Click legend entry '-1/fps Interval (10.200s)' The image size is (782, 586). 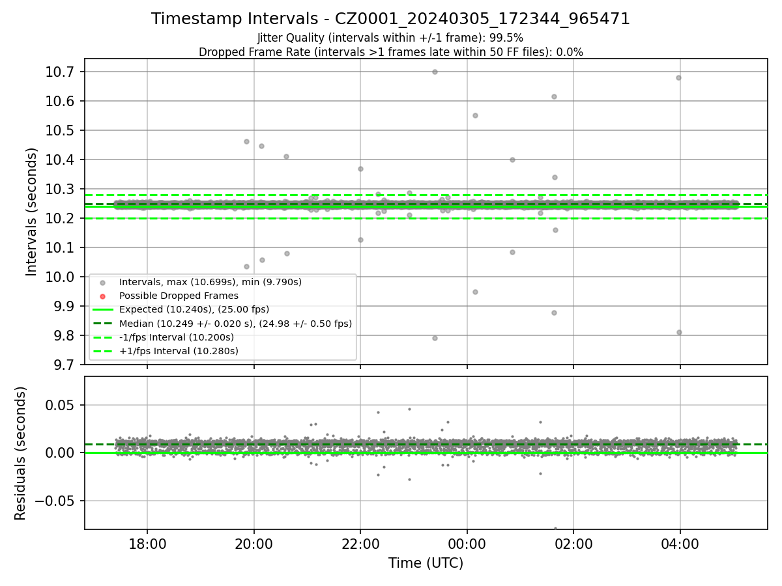tap(177, 337)
